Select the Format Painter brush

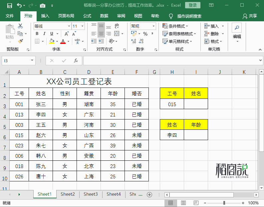pos(20,41)
